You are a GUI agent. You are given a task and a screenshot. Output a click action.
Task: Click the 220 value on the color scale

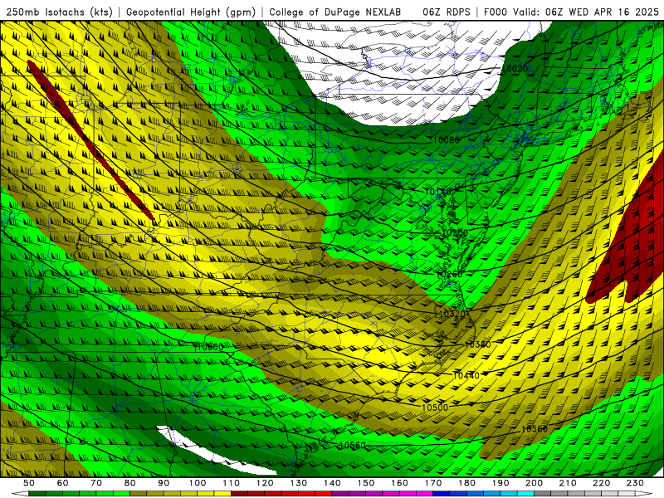click(601, 483)
